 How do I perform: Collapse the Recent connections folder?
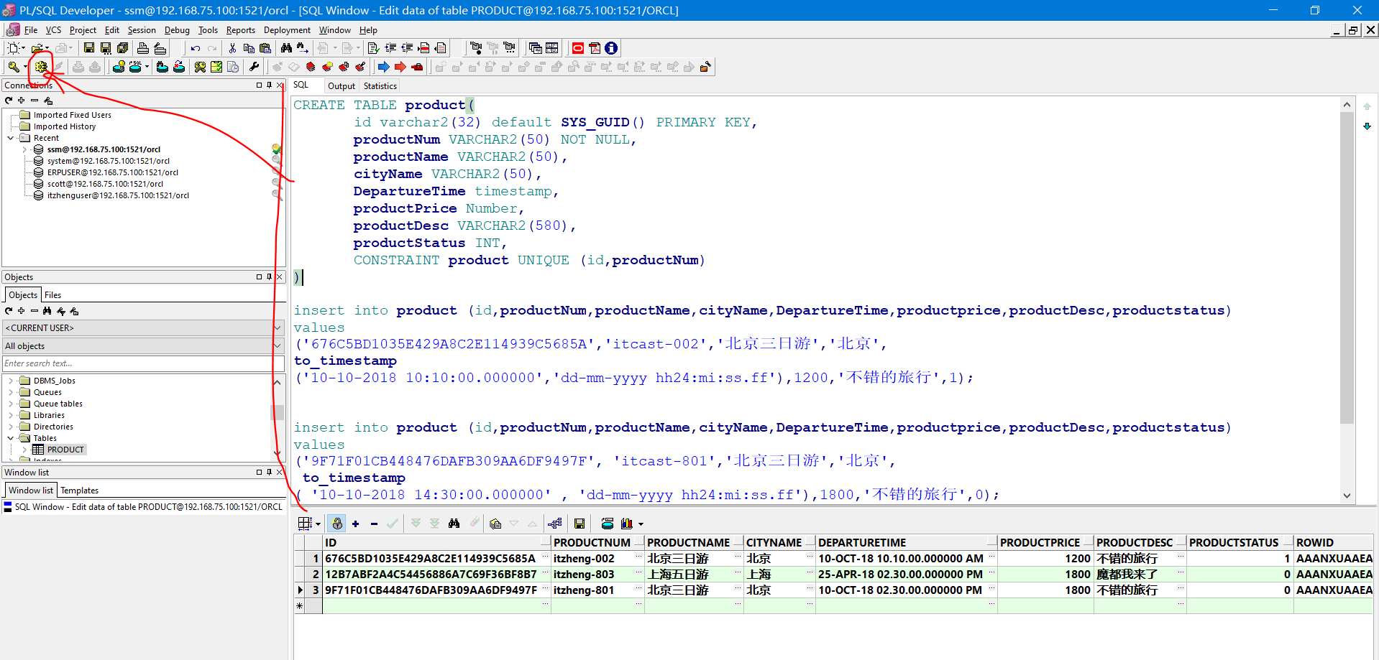pyautogui.click(x=11, y=138)
